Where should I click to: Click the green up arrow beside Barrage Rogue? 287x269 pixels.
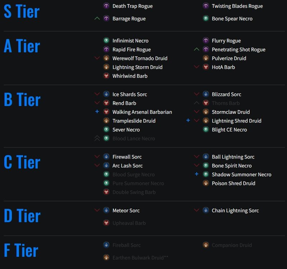(97, 18)
